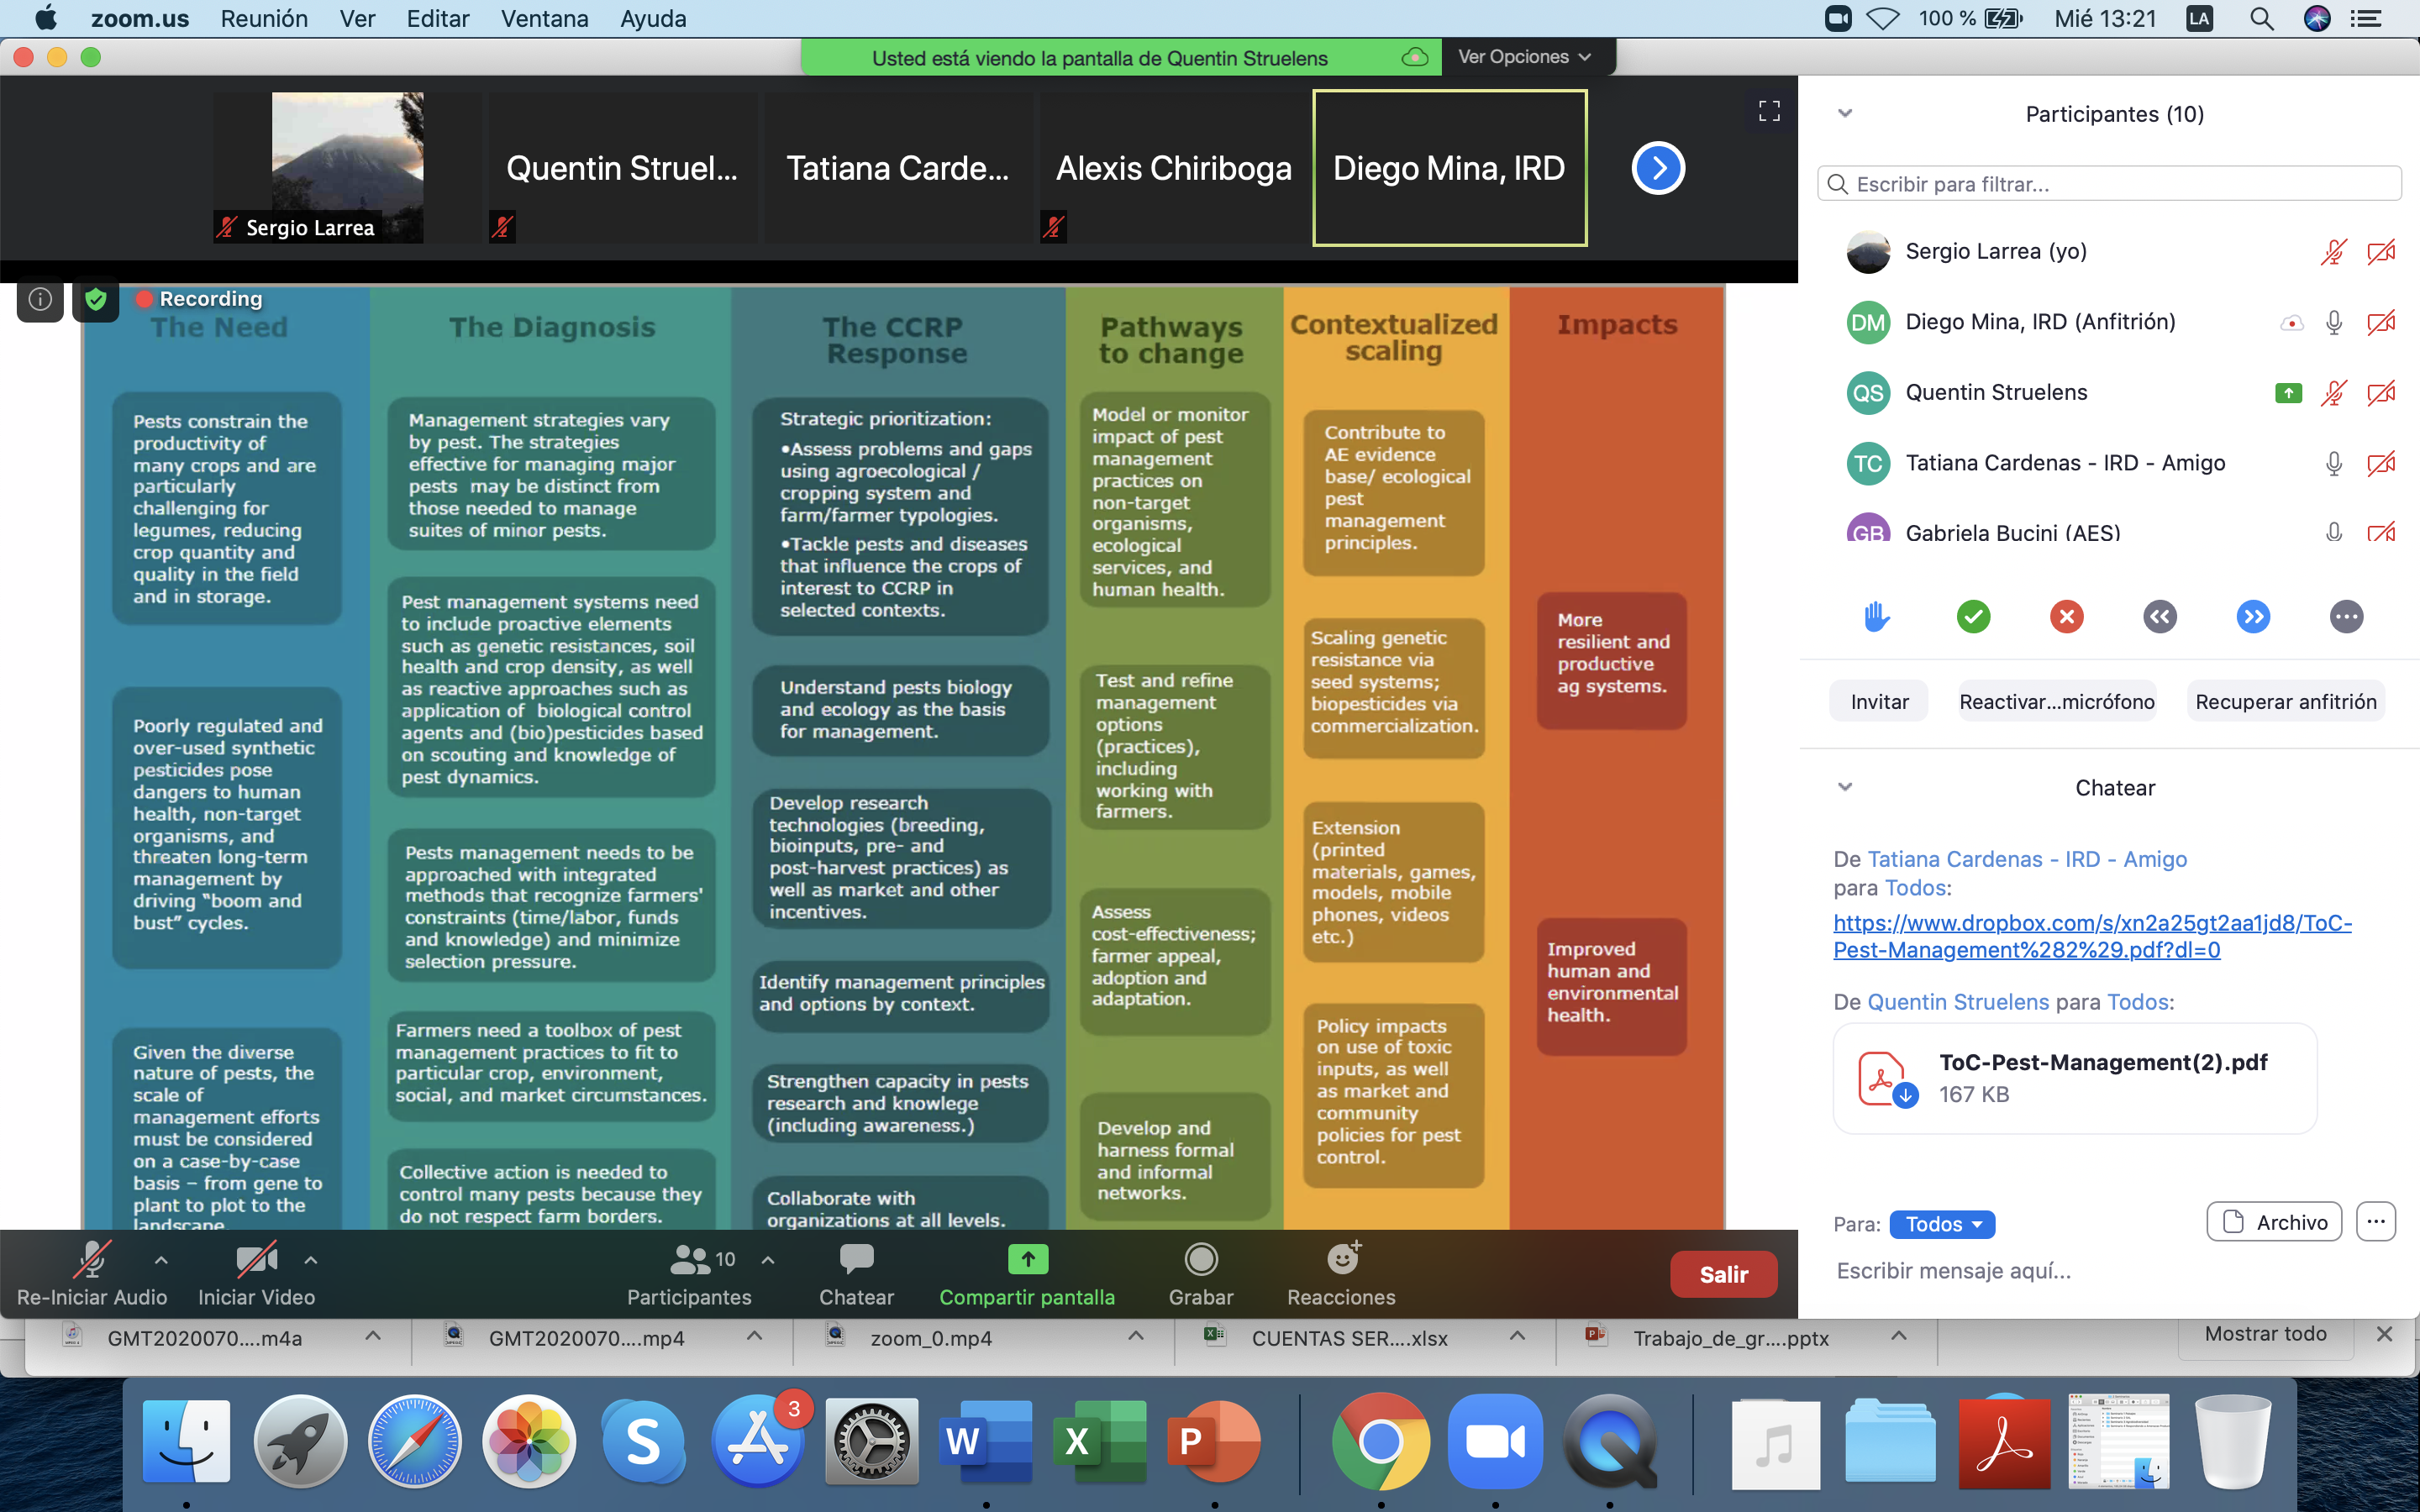Click the red no reaction icon

click(2066, 616)
